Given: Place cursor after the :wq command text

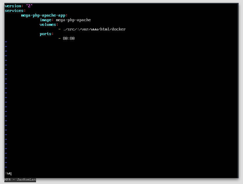Looking at the screenshot, I should (12, 173).
